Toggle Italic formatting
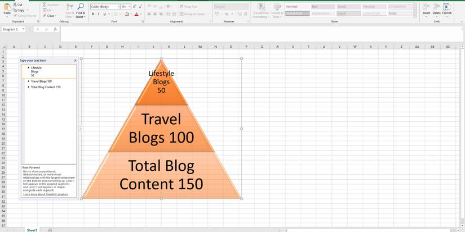Image resolution: width=465 pixels, height=232 pixels. coord(99,14)
